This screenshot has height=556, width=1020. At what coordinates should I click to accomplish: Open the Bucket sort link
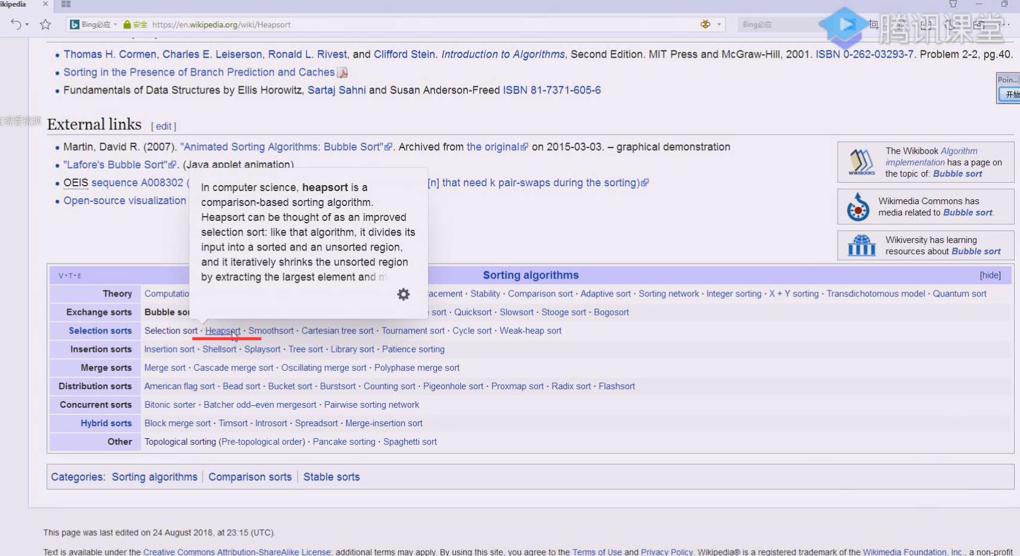point(290,386)
